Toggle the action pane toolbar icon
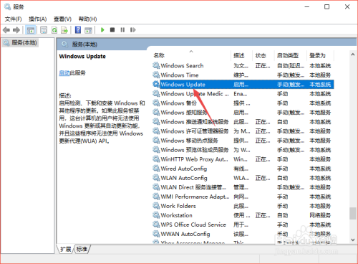Screen dimensions: 358x264 pos(88,30)
